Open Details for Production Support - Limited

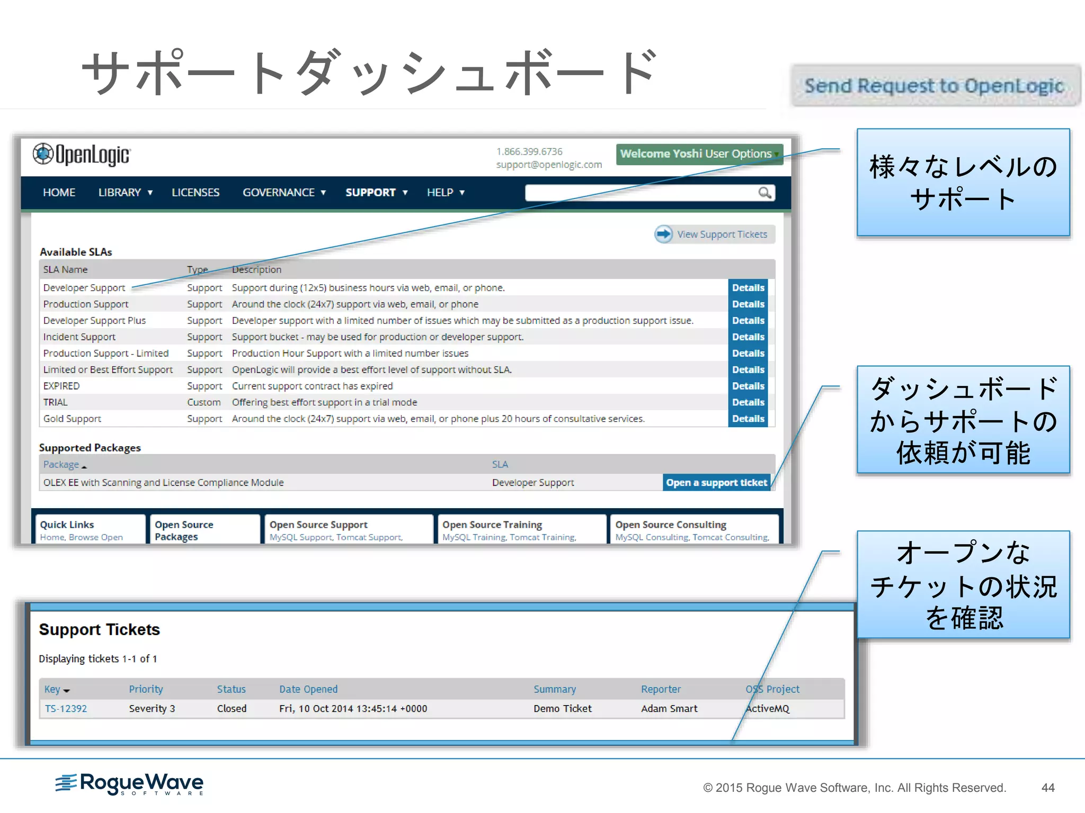point(748,354)
